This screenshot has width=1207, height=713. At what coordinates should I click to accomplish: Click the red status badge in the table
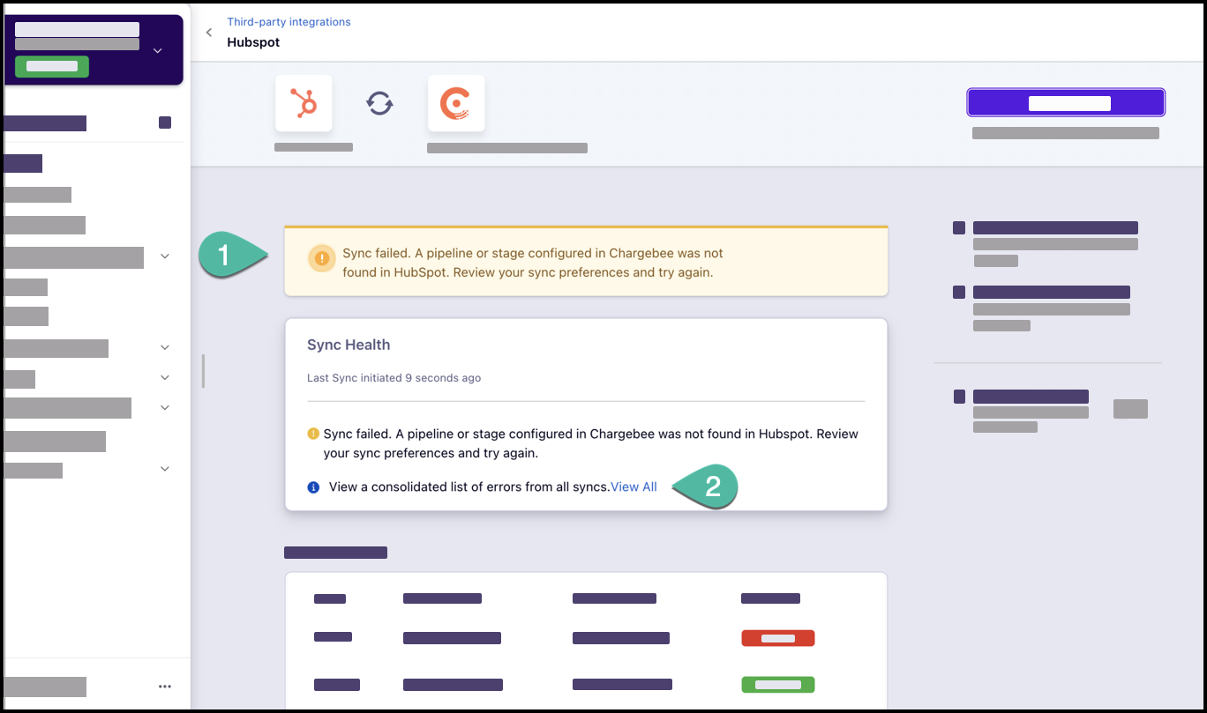[x=777, y=638]
